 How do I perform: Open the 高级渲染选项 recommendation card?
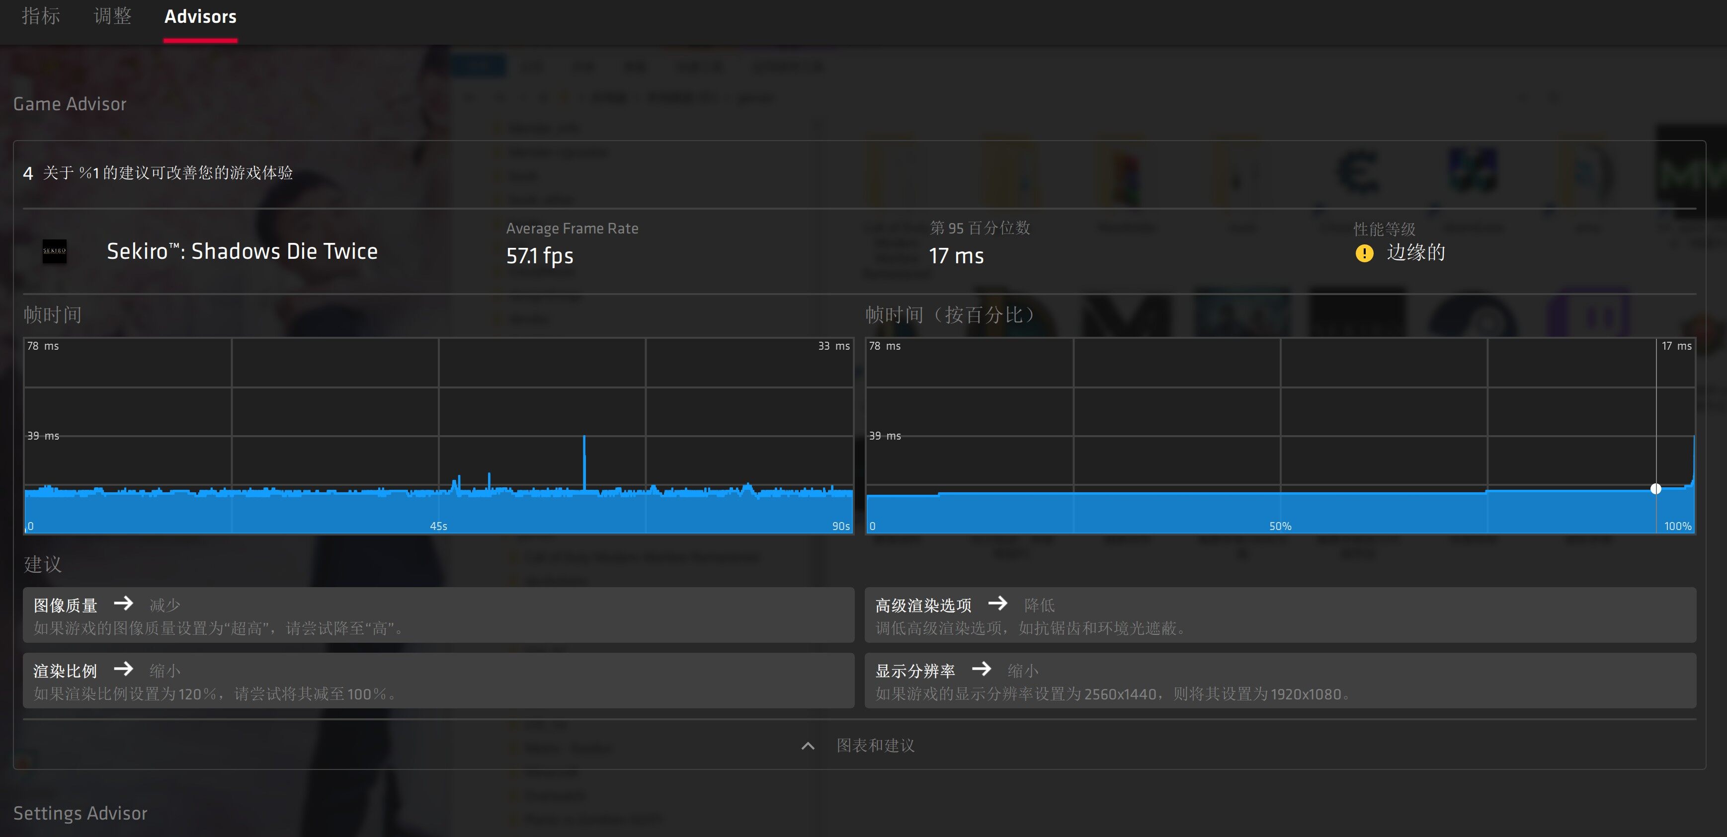coord(1280,614)
